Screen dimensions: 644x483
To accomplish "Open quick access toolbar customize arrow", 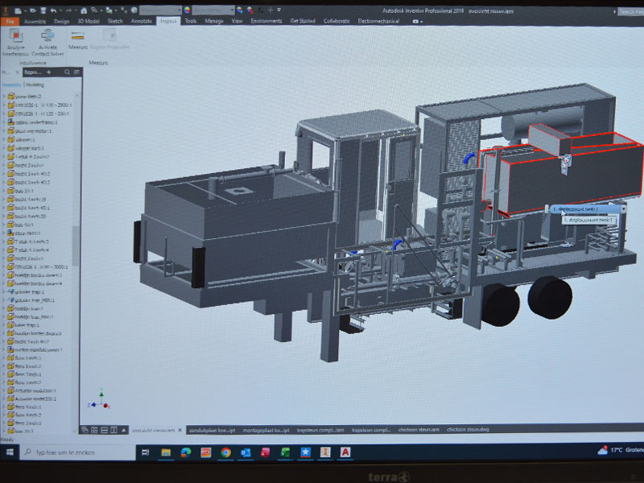I will click(279, 10).
